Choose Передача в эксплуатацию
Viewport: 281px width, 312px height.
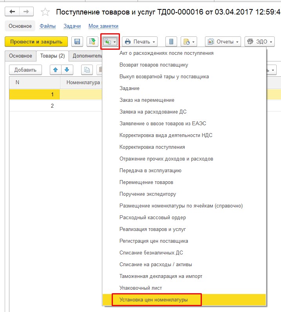[x=184, y=171]
